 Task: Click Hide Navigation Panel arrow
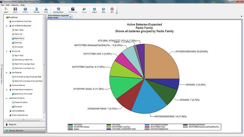pos(2,65)
